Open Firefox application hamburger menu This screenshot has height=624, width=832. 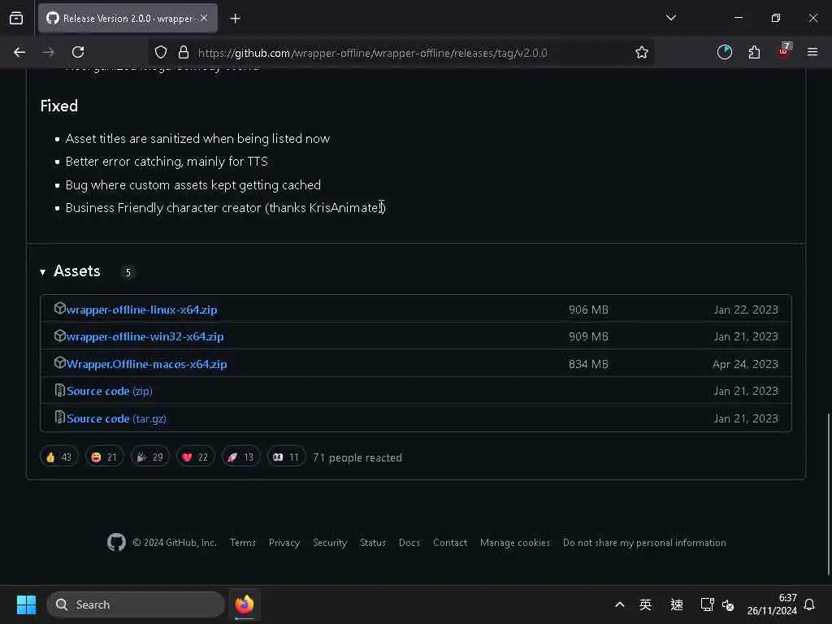(812, 52)
